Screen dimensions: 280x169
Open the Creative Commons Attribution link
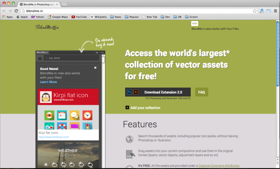pyautogui.click(x=219, y=166)
